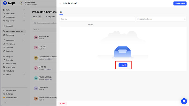This screenshot has width=189, height=106.
Task: Switch to the Categories tab
Action: pyautogui.click(x=51, y=16)
